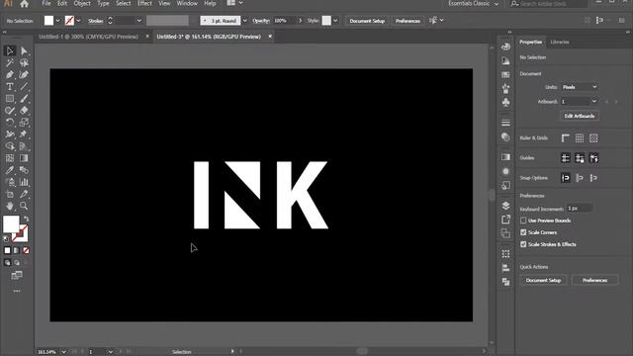Select the Line Segment tool

point(24,86)
